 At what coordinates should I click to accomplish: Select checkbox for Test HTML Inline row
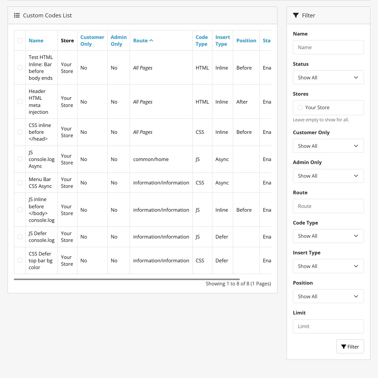pyautogui.click(x=20, y=68)
